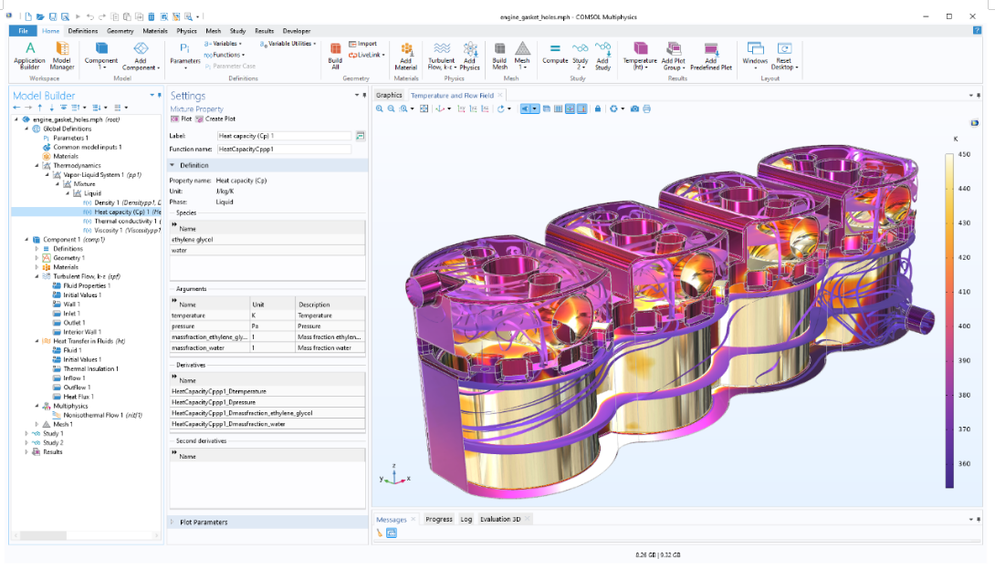Select the Heat Flux 1 node
Screen dimensions: 995x569
coord(74,397)
